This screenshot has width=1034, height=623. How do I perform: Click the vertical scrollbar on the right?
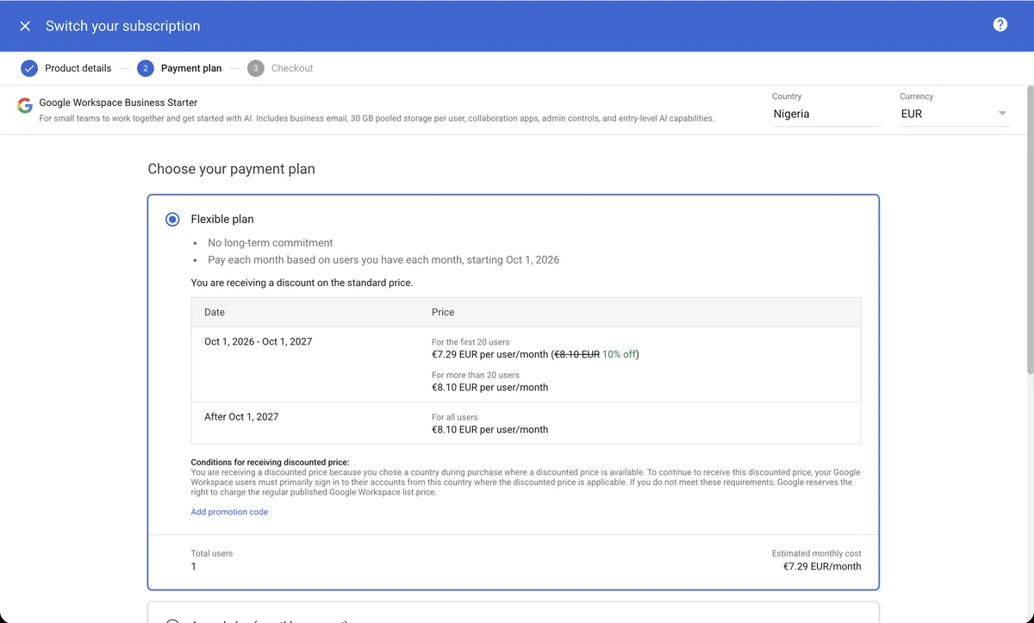pos(1030,230)
